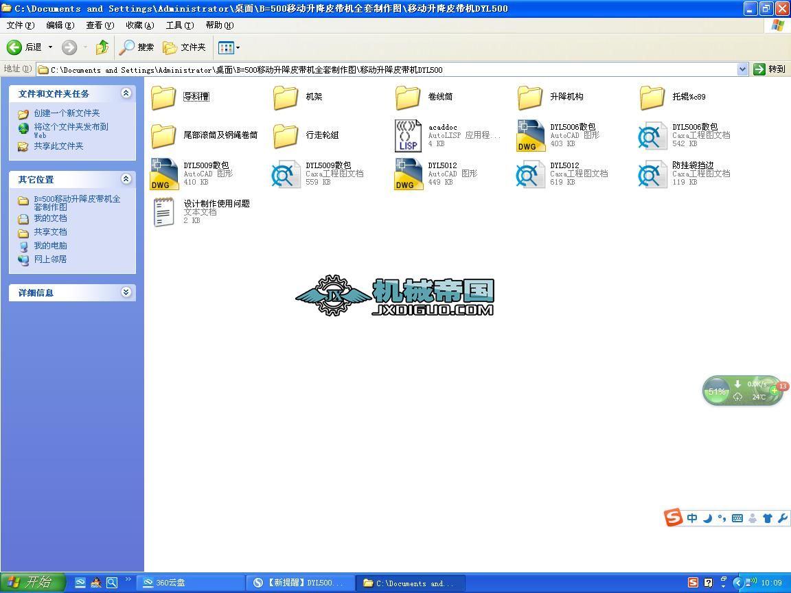Screen dimensions: 791x593
Task: Collapse the 其它位置 panel
Action: click(x=126, y=179)
